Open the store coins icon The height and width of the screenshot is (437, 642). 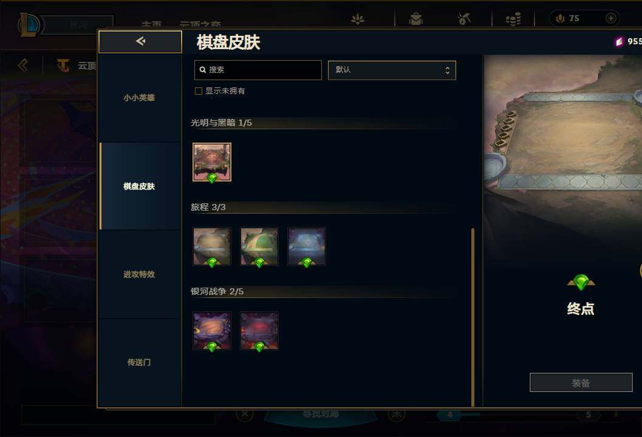click(513, 19)
